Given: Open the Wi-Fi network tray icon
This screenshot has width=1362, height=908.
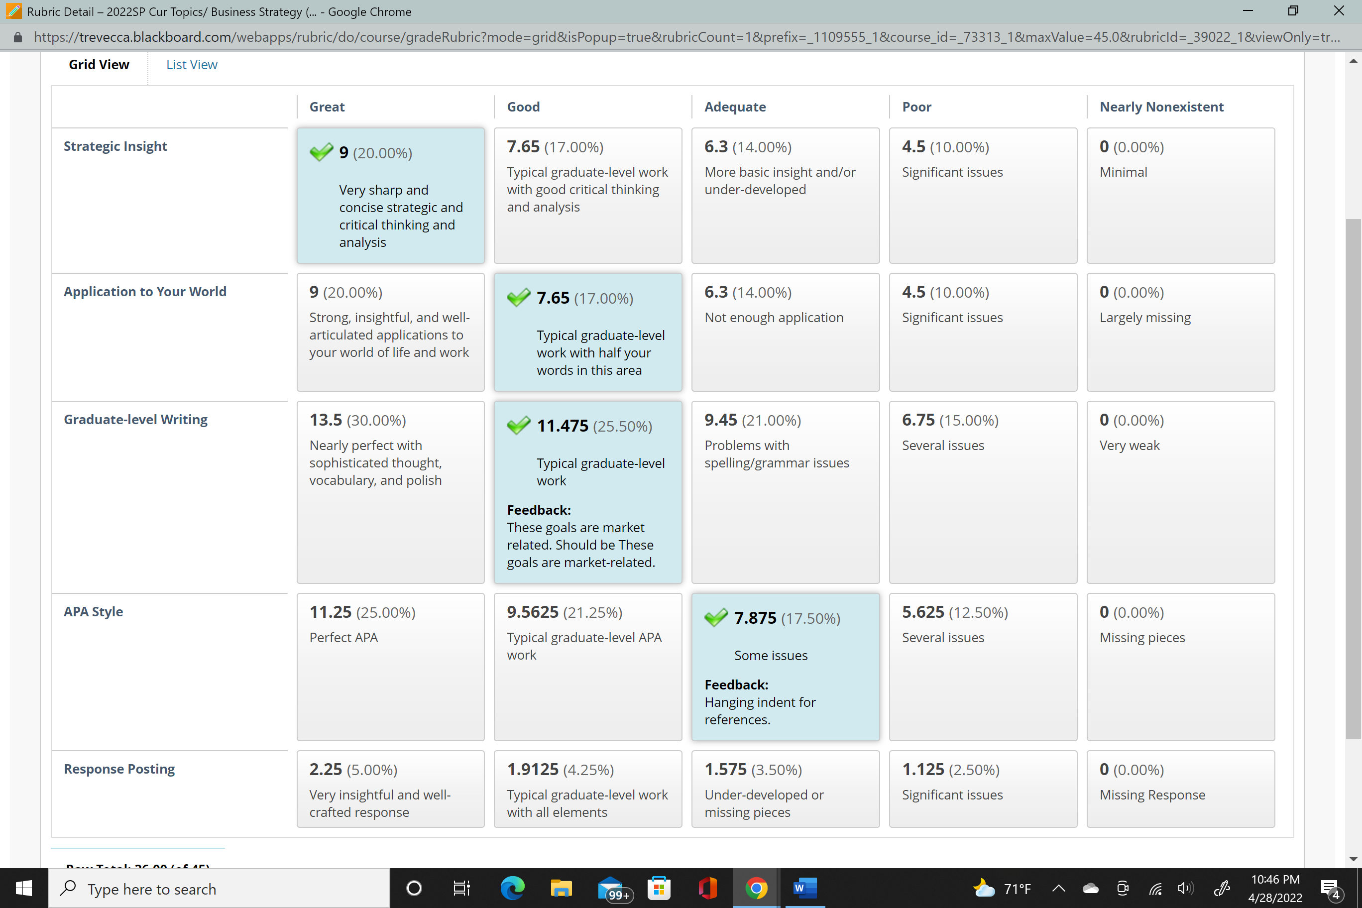Looking at the screenshot, I should (1155, 888).
